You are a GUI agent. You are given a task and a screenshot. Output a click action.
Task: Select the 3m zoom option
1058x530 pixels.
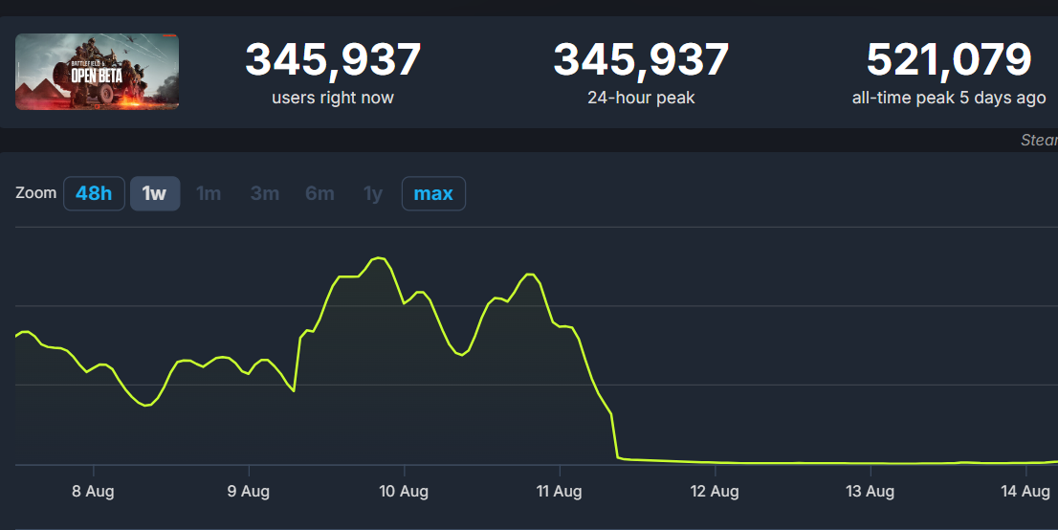pyautogui.click(x=264, y=194)
